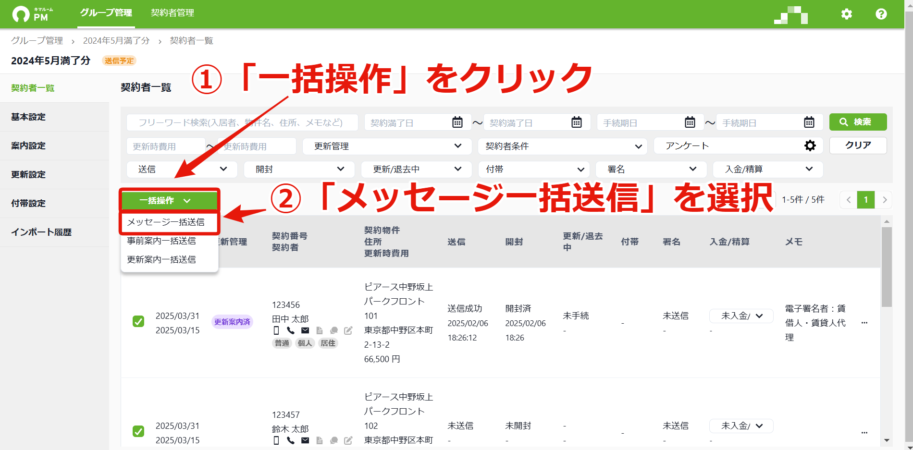Open calendar for second 契約満了日 field

click(x=577, y=122)
